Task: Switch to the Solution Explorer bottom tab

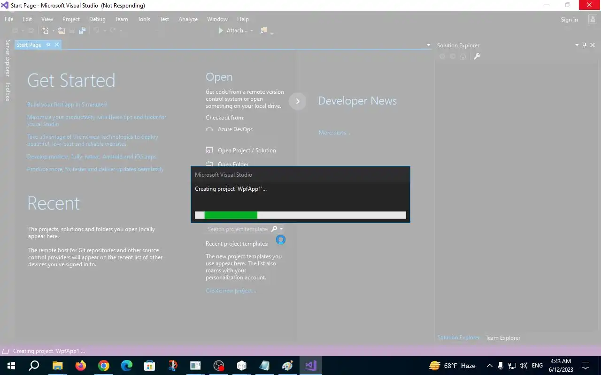Action: [x=458, y=337]
